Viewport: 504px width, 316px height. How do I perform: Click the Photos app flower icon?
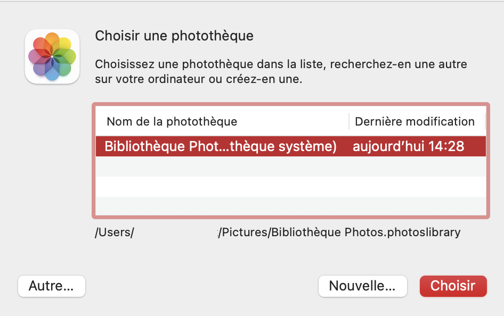52,56
